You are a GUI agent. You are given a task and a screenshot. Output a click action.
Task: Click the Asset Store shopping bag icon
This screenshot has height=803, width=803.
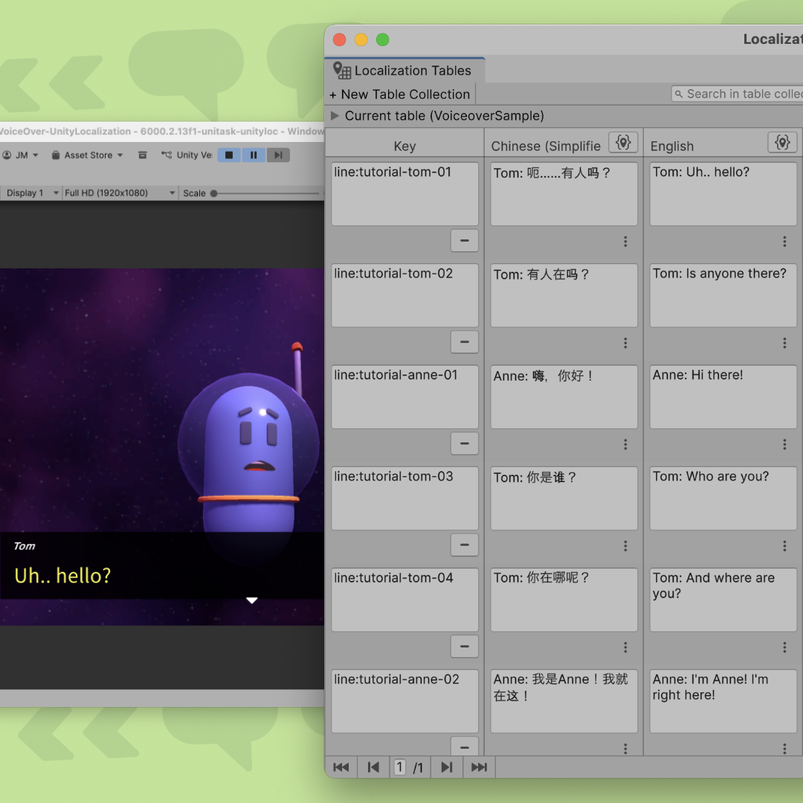coord(56,155)
